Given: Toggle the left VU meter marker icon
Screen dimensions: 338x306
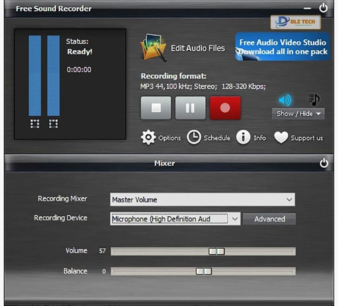Looking at the screenshot, I should 35,124.
